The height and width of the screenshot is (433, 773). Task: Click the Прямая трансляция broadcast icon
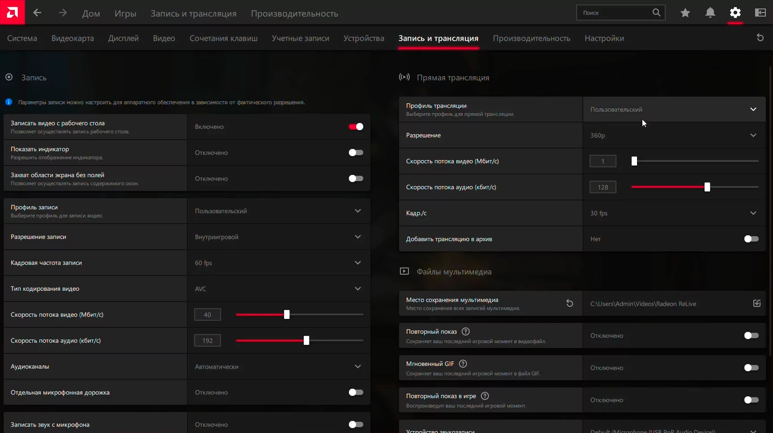pyautogui.click(x=404, y=77)
